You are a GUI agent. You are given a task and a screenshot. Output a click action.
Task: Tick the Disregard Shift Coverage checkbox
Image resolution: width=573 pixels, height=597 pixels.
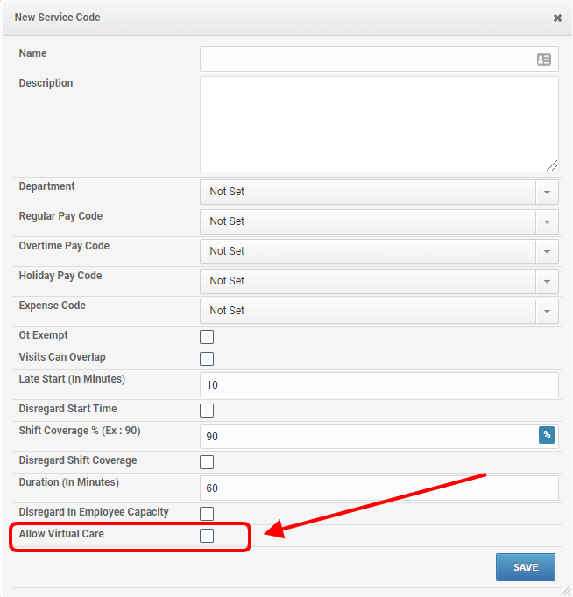[x=207, y=462]
